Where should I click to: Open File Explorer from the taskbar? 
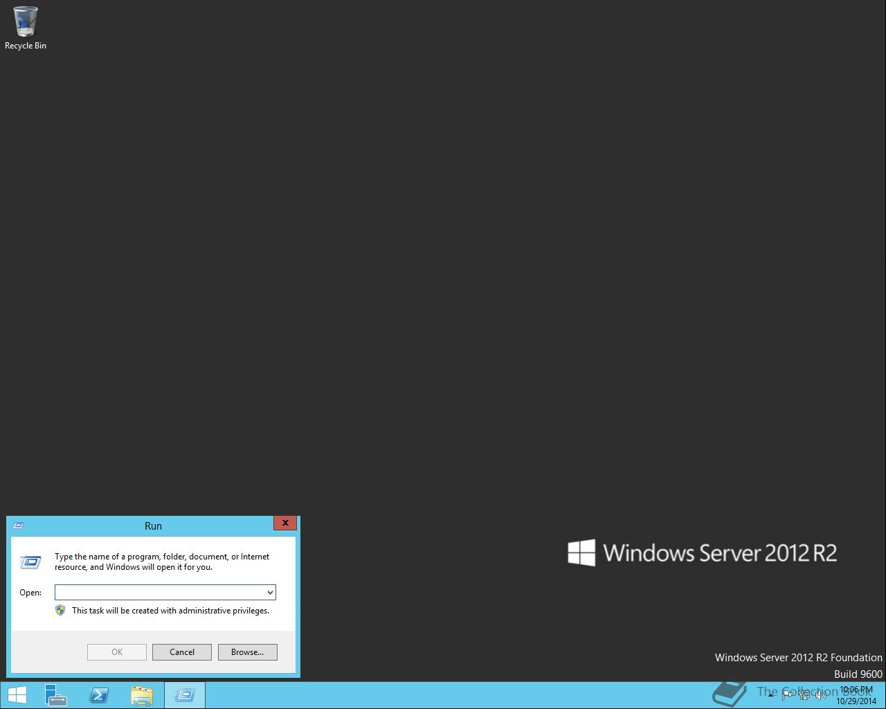click(x=142, y=695)
